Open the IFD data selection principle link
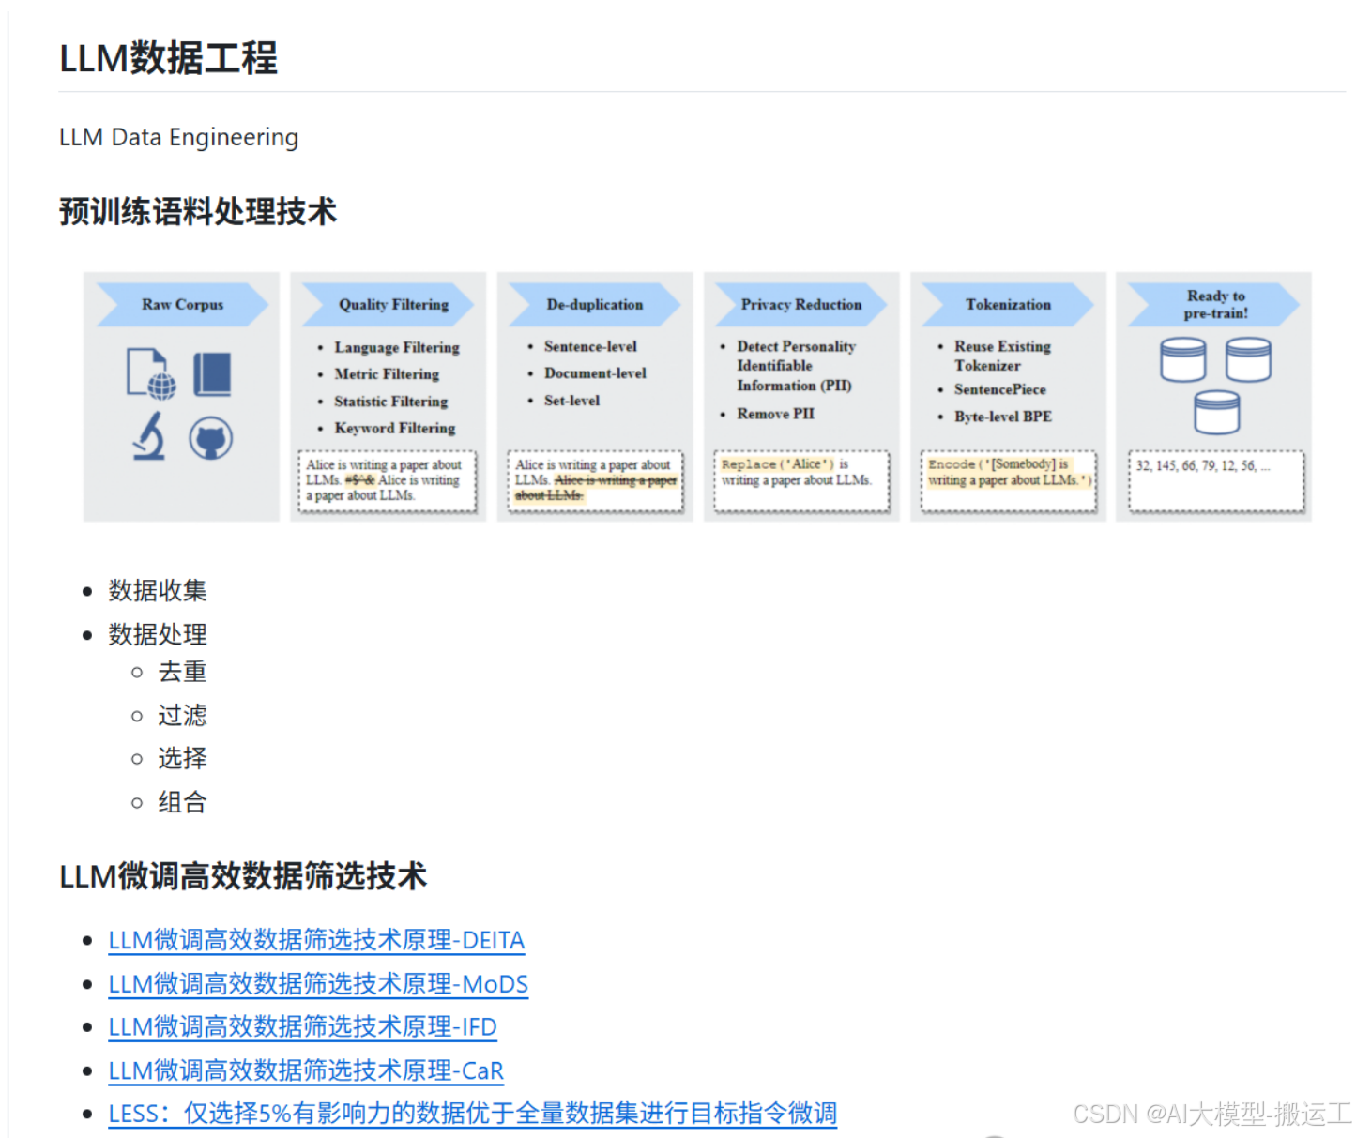This screenshot has width=1356, height=1138. 302,1026
